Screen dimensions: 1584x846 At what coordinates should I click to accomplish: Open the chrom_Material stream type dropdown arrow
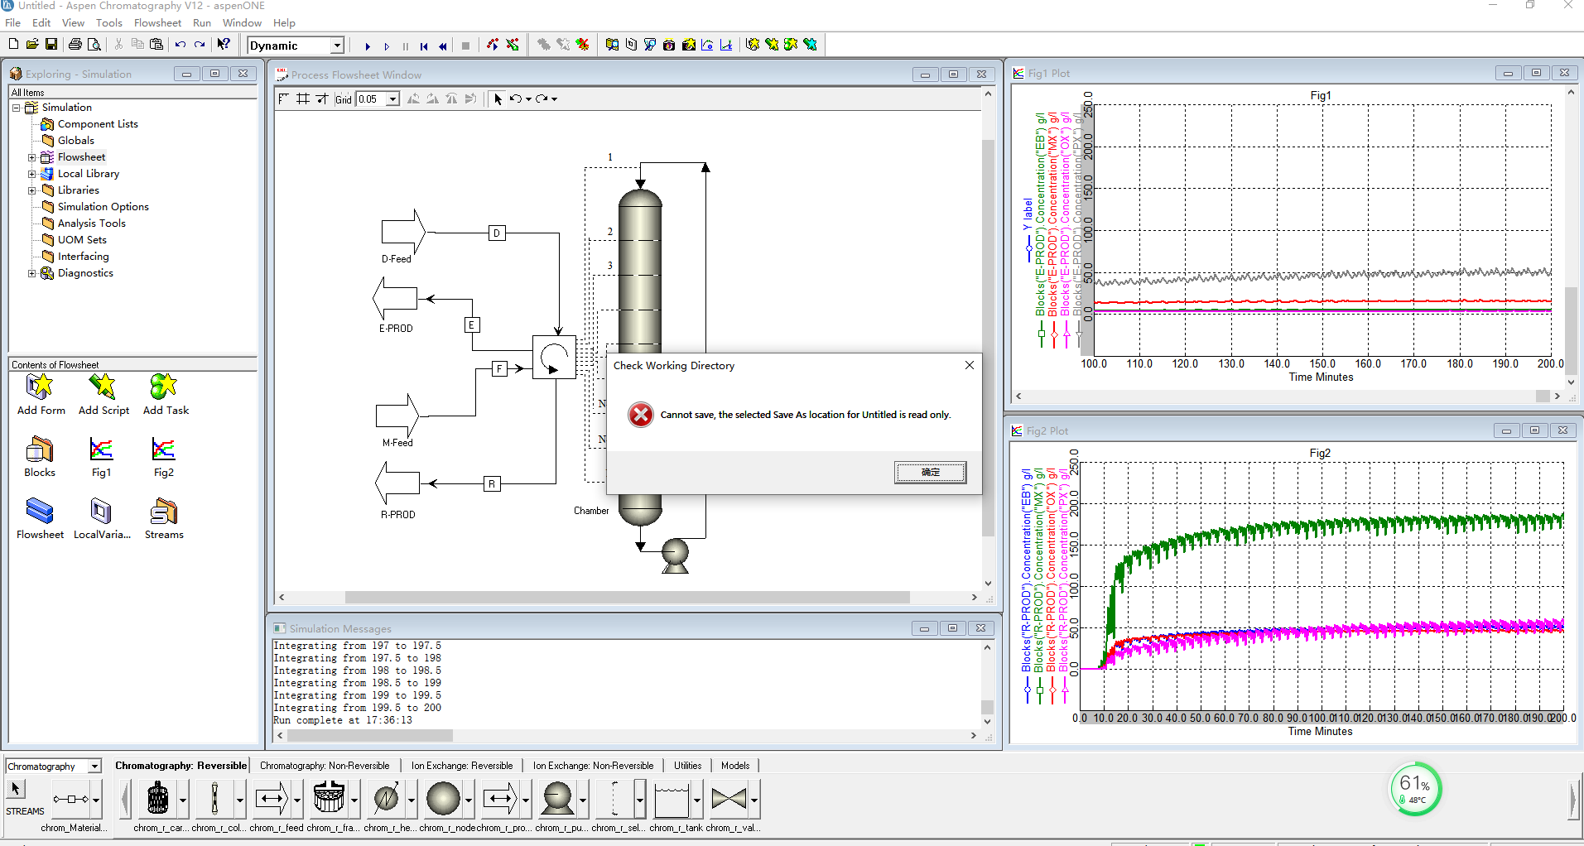tap(96, 800)
